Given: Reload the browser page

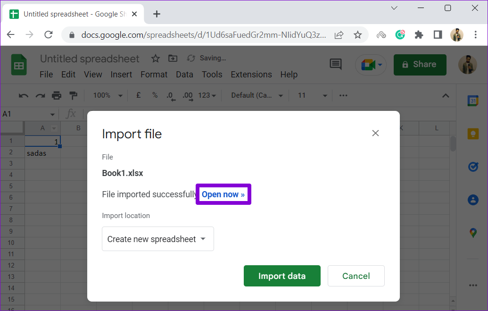Looking at the screenshot, I should click(49, 34).
